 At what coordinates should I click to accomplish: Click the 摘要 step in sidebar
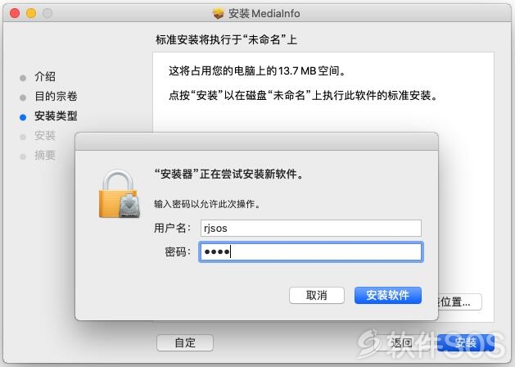click(x=45, y=155)
